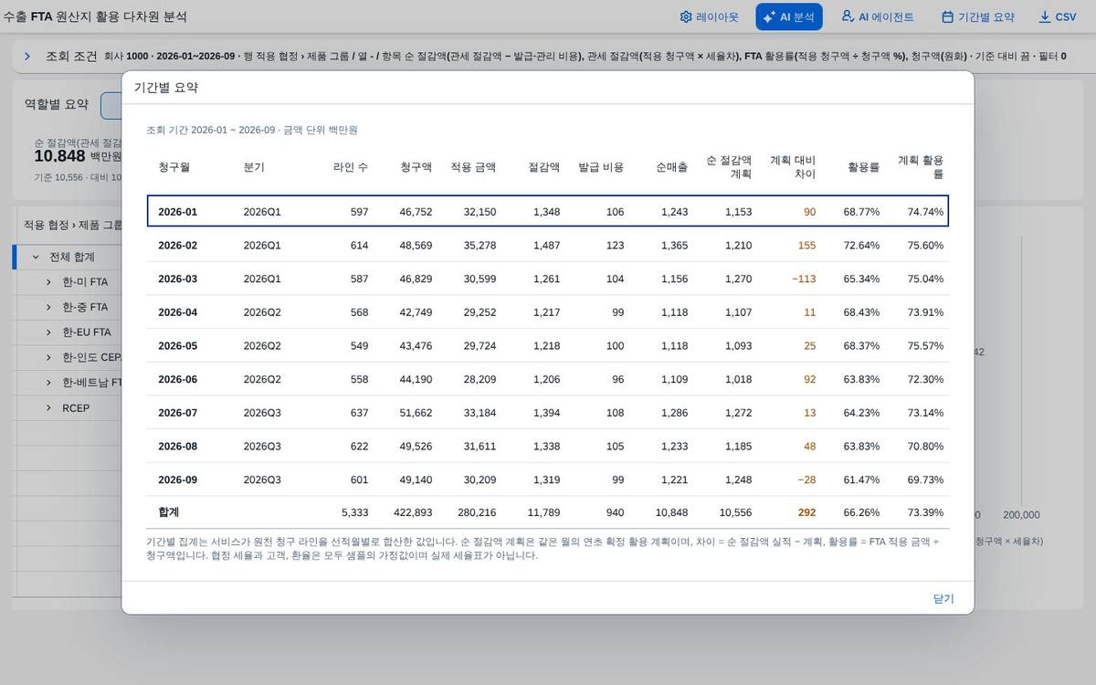Open the 기간별 요약 calendar button

coord(977,16)
